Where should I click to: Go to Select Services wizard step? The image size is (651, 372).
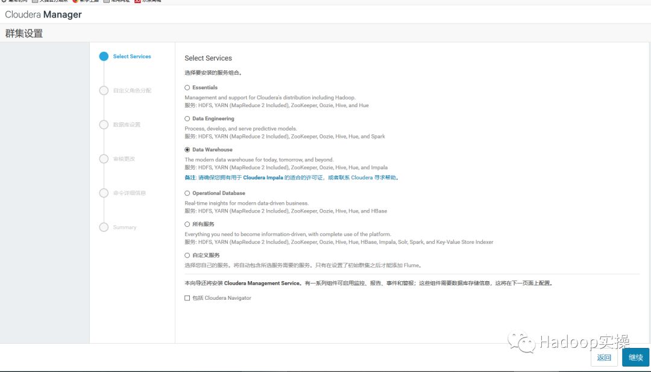tap(132, 57)
